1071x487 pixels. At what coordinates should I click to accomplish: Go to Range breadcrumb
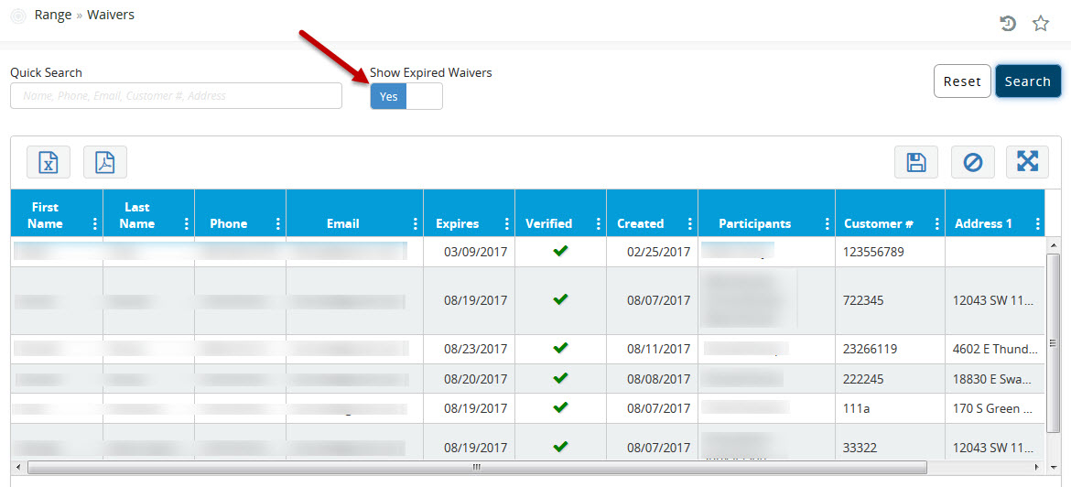click(53, 15)
